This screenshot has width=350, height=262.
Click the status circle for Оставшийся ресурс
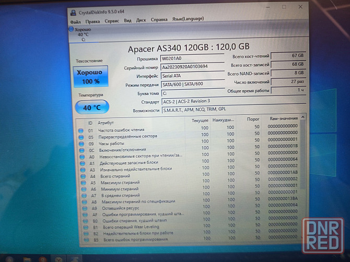85,208
